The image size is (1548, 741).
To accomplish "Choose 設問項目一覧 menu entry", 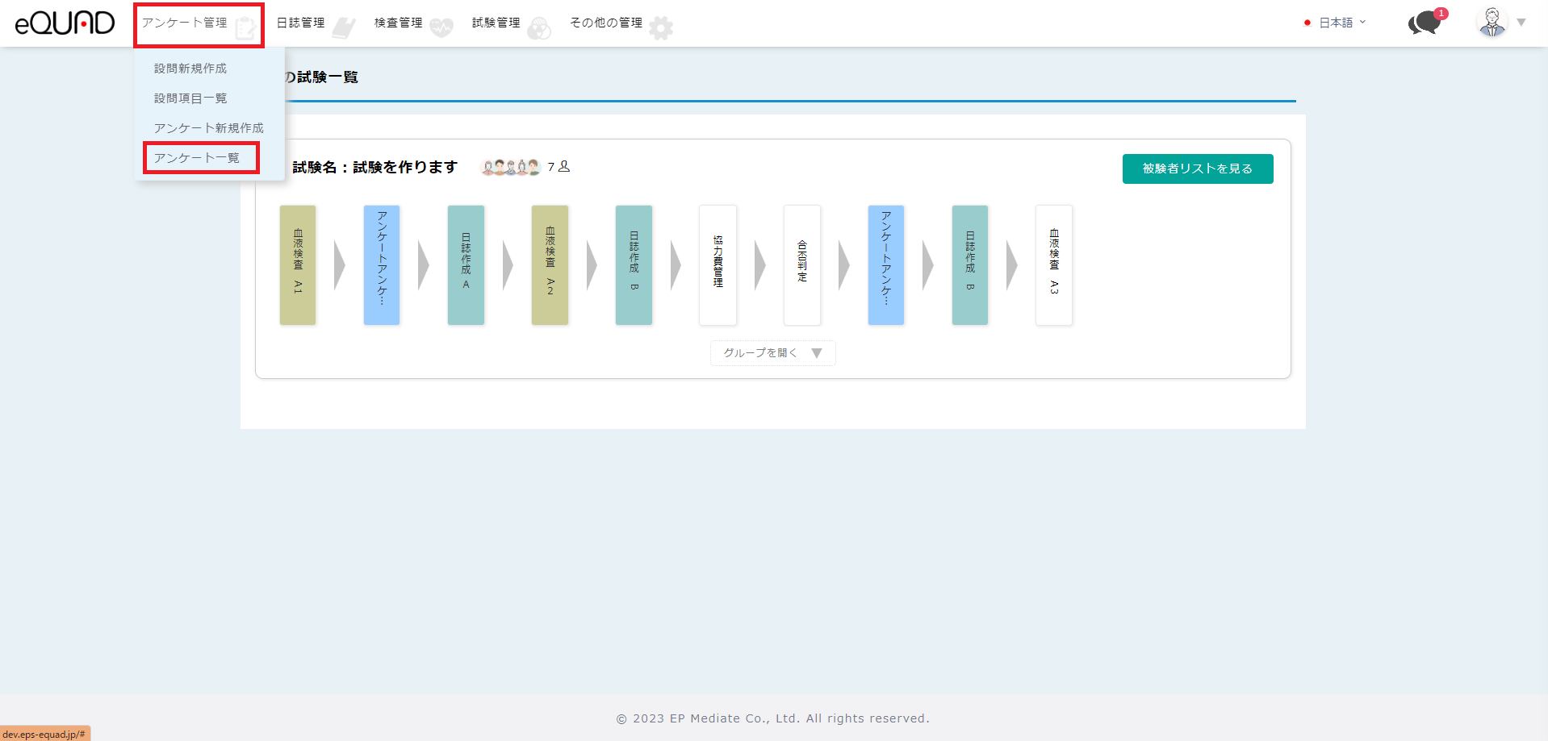I will [190, 98].
